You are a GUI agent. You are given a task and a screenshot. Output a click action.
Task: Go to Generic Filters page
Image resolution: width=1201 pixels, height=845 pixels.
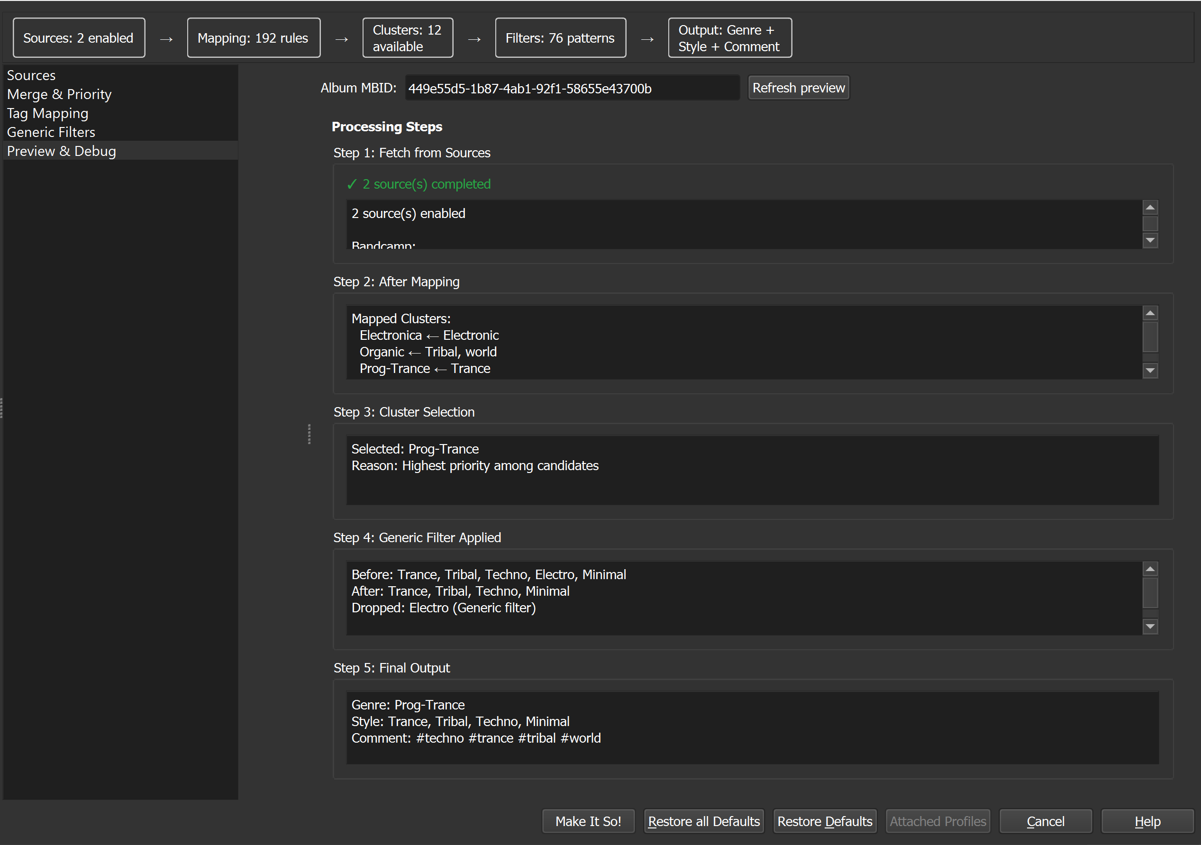click(x=51, y=132)
